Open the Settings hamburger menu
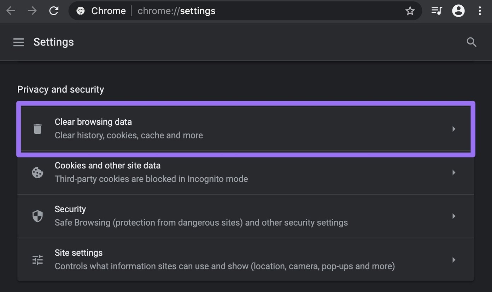The image size is (492, 292). pos(19,42)
